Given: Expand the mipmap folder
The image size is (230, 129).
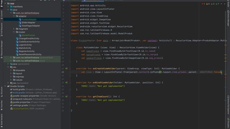Looking at the screenshot, I should tap(11, 77).
